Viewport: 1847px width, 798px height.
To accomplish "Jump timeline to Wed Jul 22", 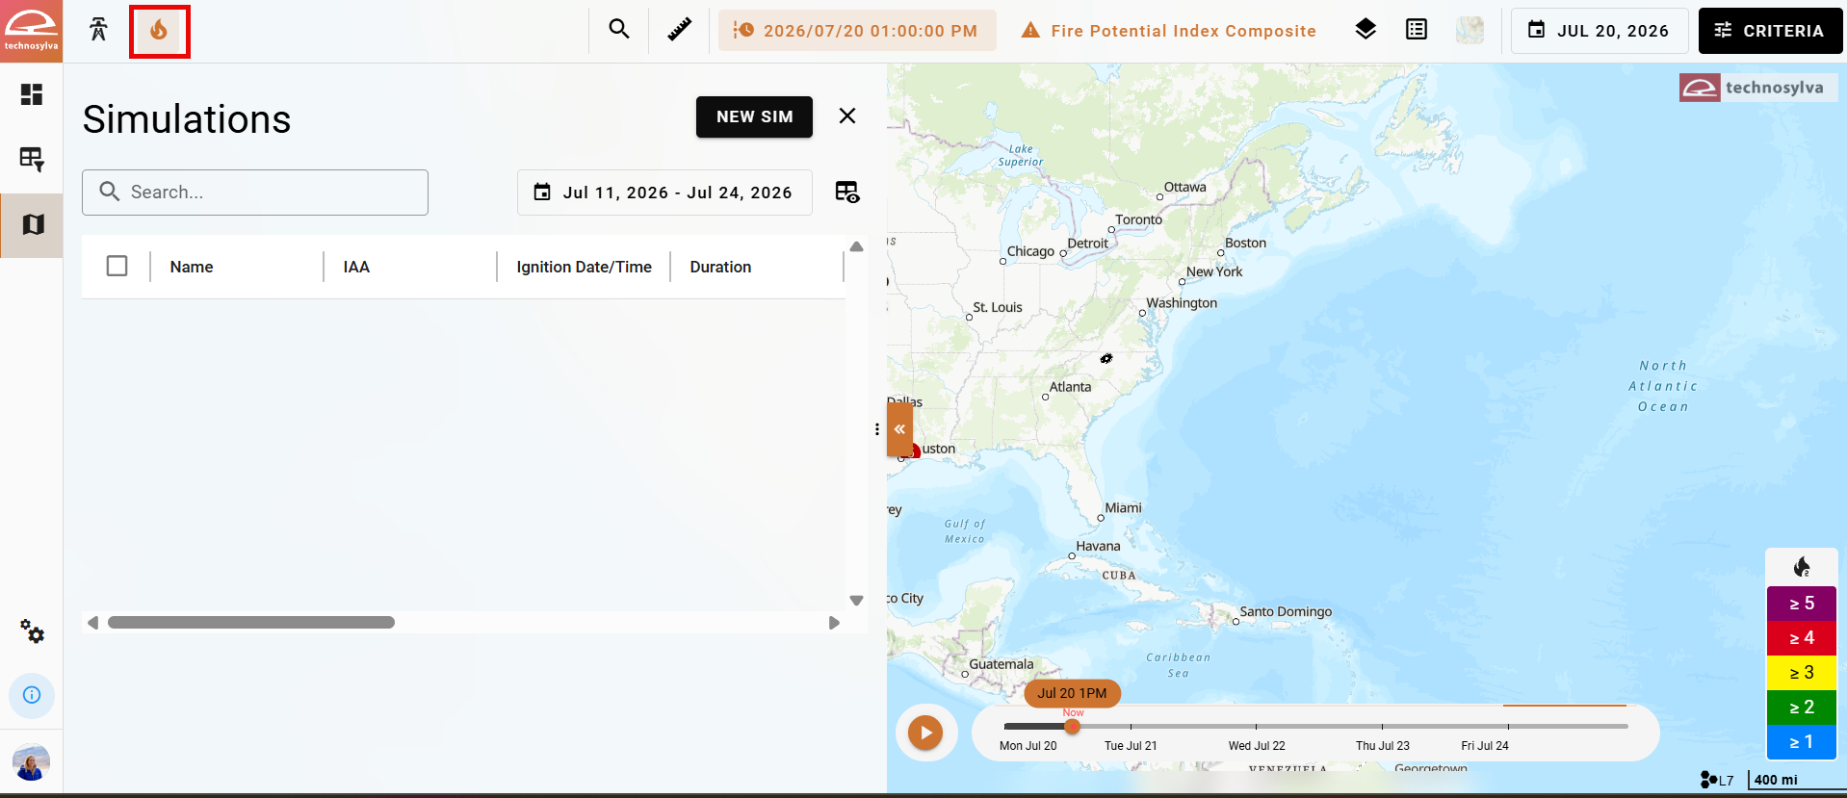I will pos(1257,745).
